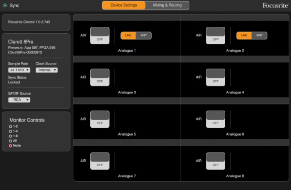Select monitor control 1-2
Viewport: 291px width, 190px height.
(x=11, y=126)
